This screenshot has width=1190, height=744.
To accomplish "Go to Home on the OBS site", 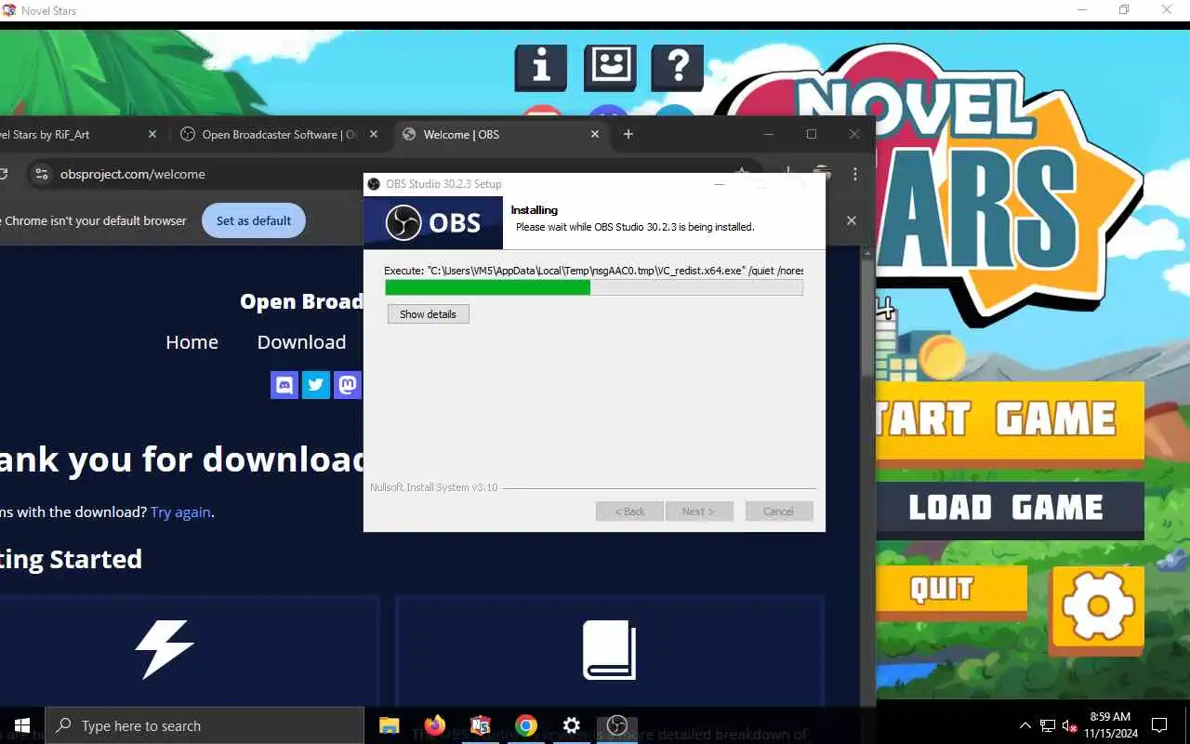I will [x=192, y=342].
